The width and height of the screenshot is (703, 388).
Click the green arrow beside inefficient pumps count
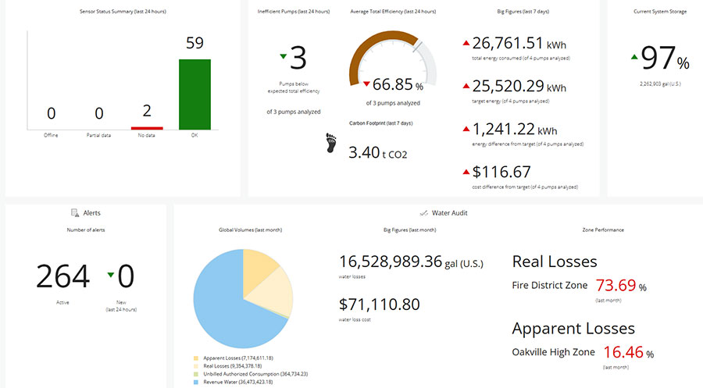click(x=283, y=56)
